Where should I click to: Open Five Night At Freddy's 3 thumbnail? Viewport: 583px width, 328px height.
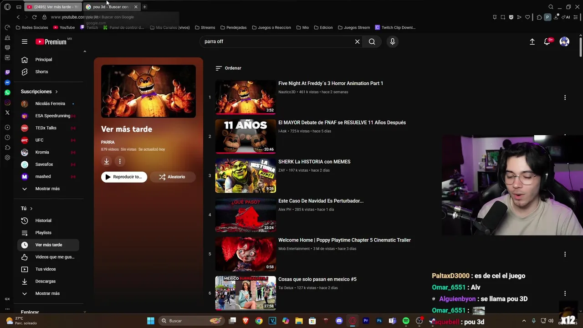pyautogui.click(x=245, y=97)
